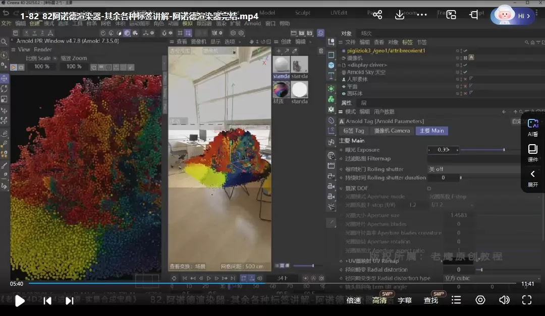Start Arnold IPR render play button
This screenshot has width=545, height=316.
pos(14,68)
